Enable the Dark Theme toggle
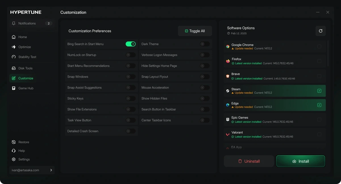Screen dimensions: 341x184 coord(205,44)
